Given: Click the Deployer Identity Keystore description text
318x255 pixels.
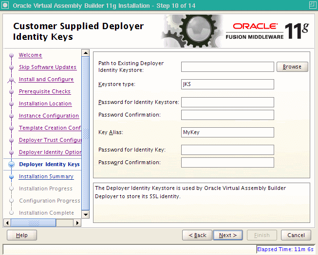Looking at the screenshot, I should (x=190, y=192).
